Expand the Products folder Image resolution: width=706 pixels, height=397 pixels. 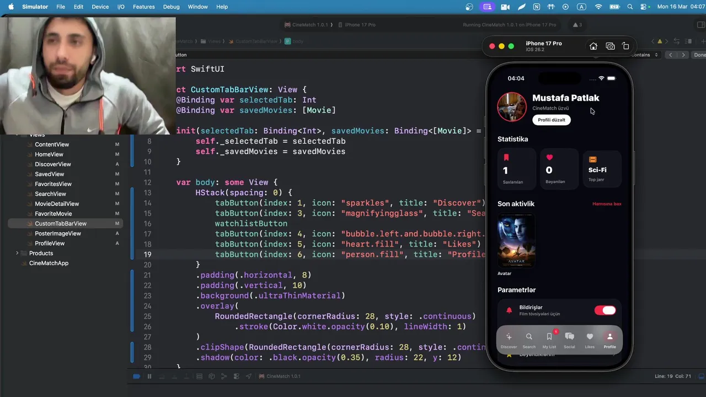click(x=17, y=254)
